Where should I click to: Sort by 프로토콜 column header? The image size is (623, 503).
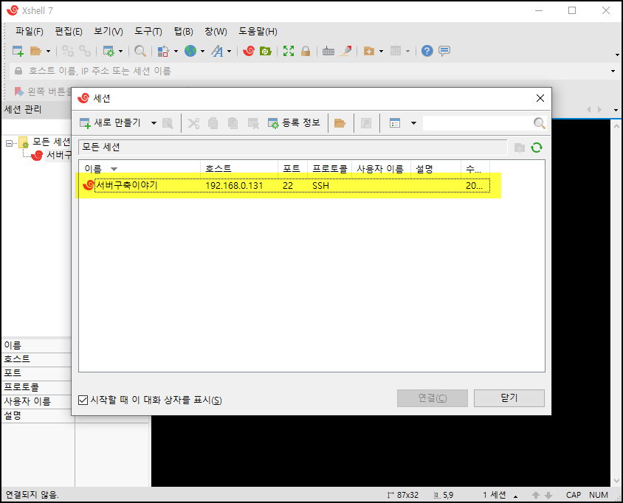(x=329, y=169)
